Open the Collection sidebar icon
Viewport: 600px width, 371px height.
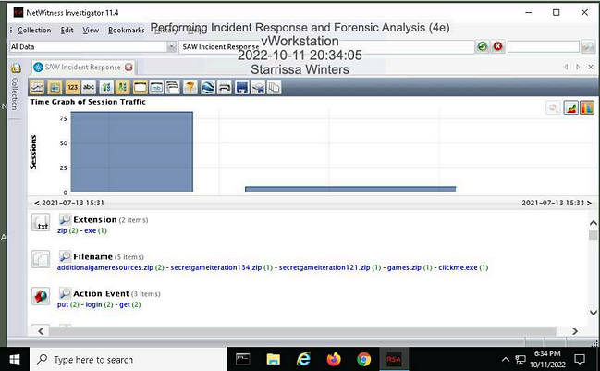tap(16, 68)
